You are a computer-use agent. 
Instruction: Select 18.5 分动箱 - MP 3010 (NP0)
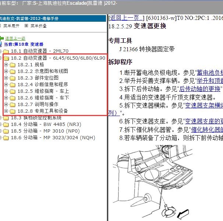point(45,131)
